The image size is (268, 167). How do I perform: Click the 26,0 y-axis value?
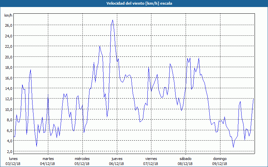click(8, 25)
